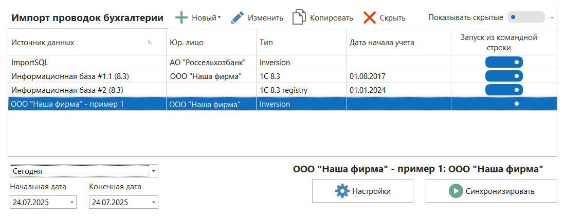Open the Новый dropdown arrow
Viewport: 565px width, 219px height.
click(x=220, y=18)
